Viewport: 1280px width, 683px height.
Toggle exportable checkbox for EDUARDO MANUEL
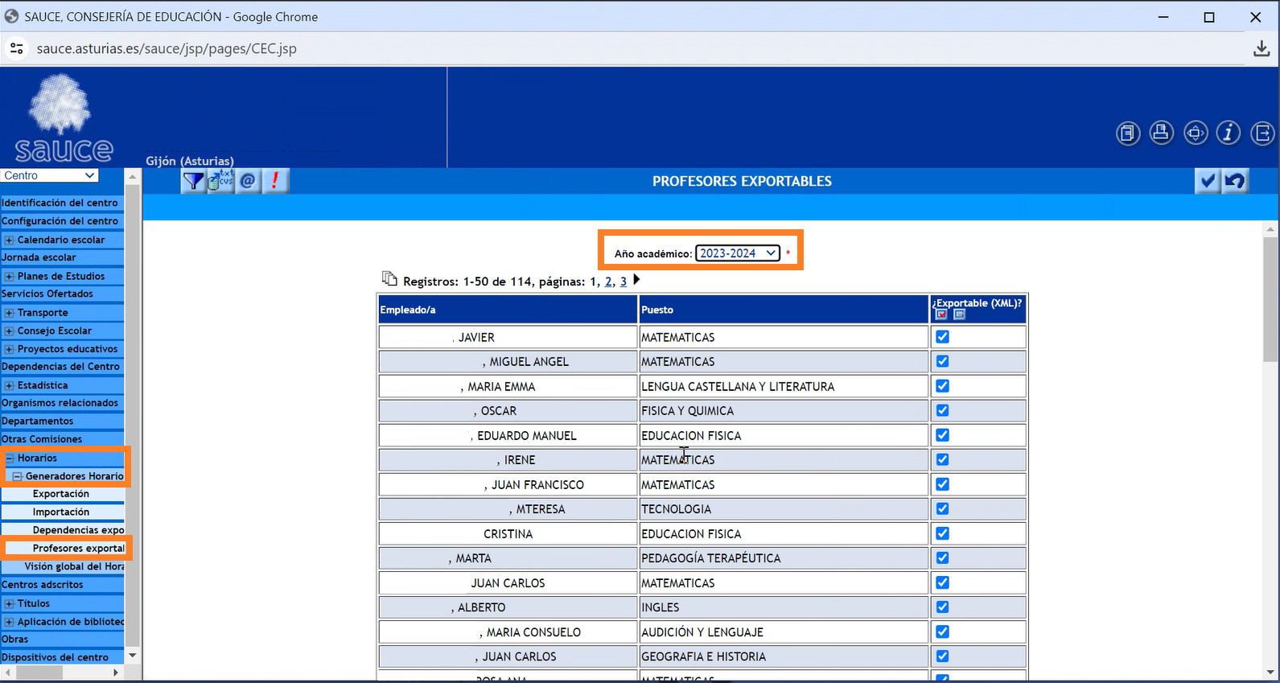pyautogui.click(x=942, y=435)
